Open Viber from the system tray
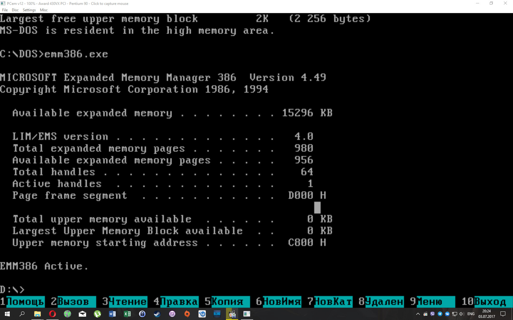This screenshot has width=513, height=320. [432, 314]
